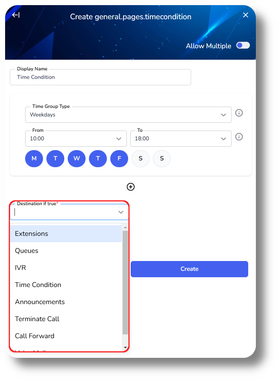The height and width of the screenshot is (380, 278).
Task: Click the destination list scroll down arrow
Action: click(125, 348)
